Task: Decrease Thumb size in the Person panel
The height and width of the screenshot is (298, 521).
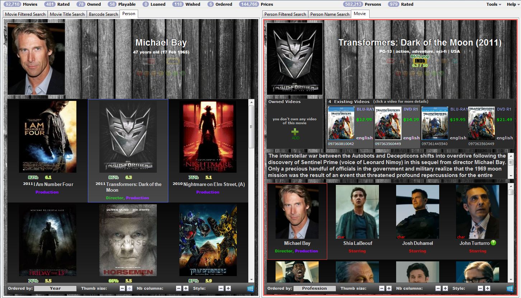Action: pyautogui.click(x=122, y=288)
